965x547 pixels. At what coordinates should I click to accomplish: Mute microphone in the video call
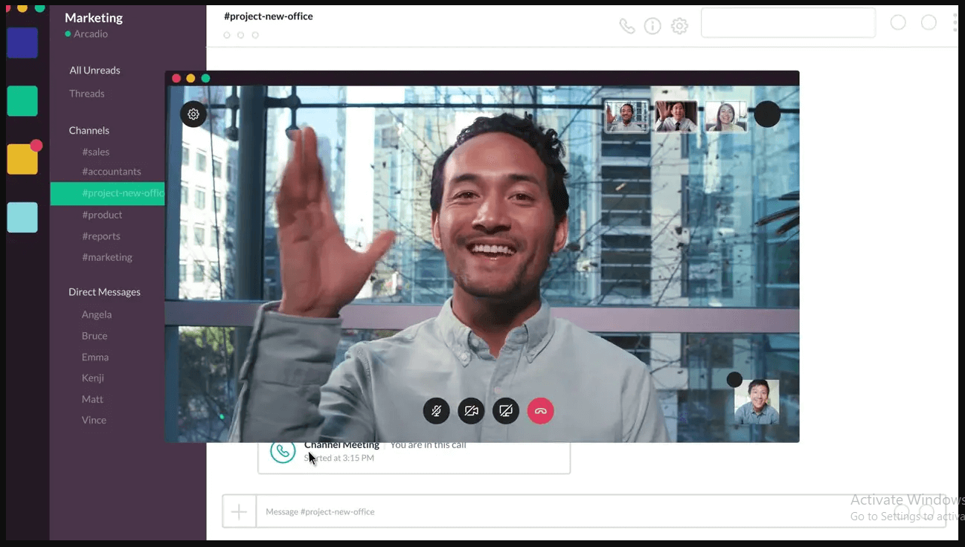coord(436,411)
